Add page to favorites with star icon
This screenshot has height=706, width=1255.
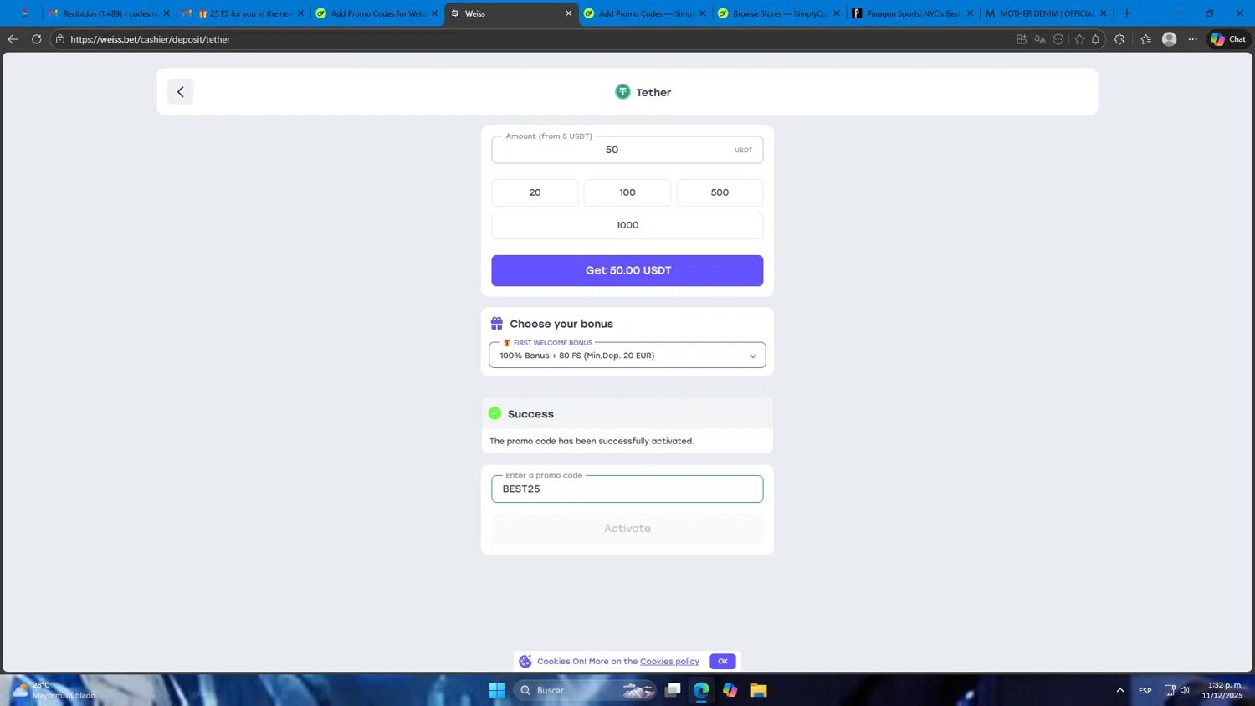tap(1079, 39)
